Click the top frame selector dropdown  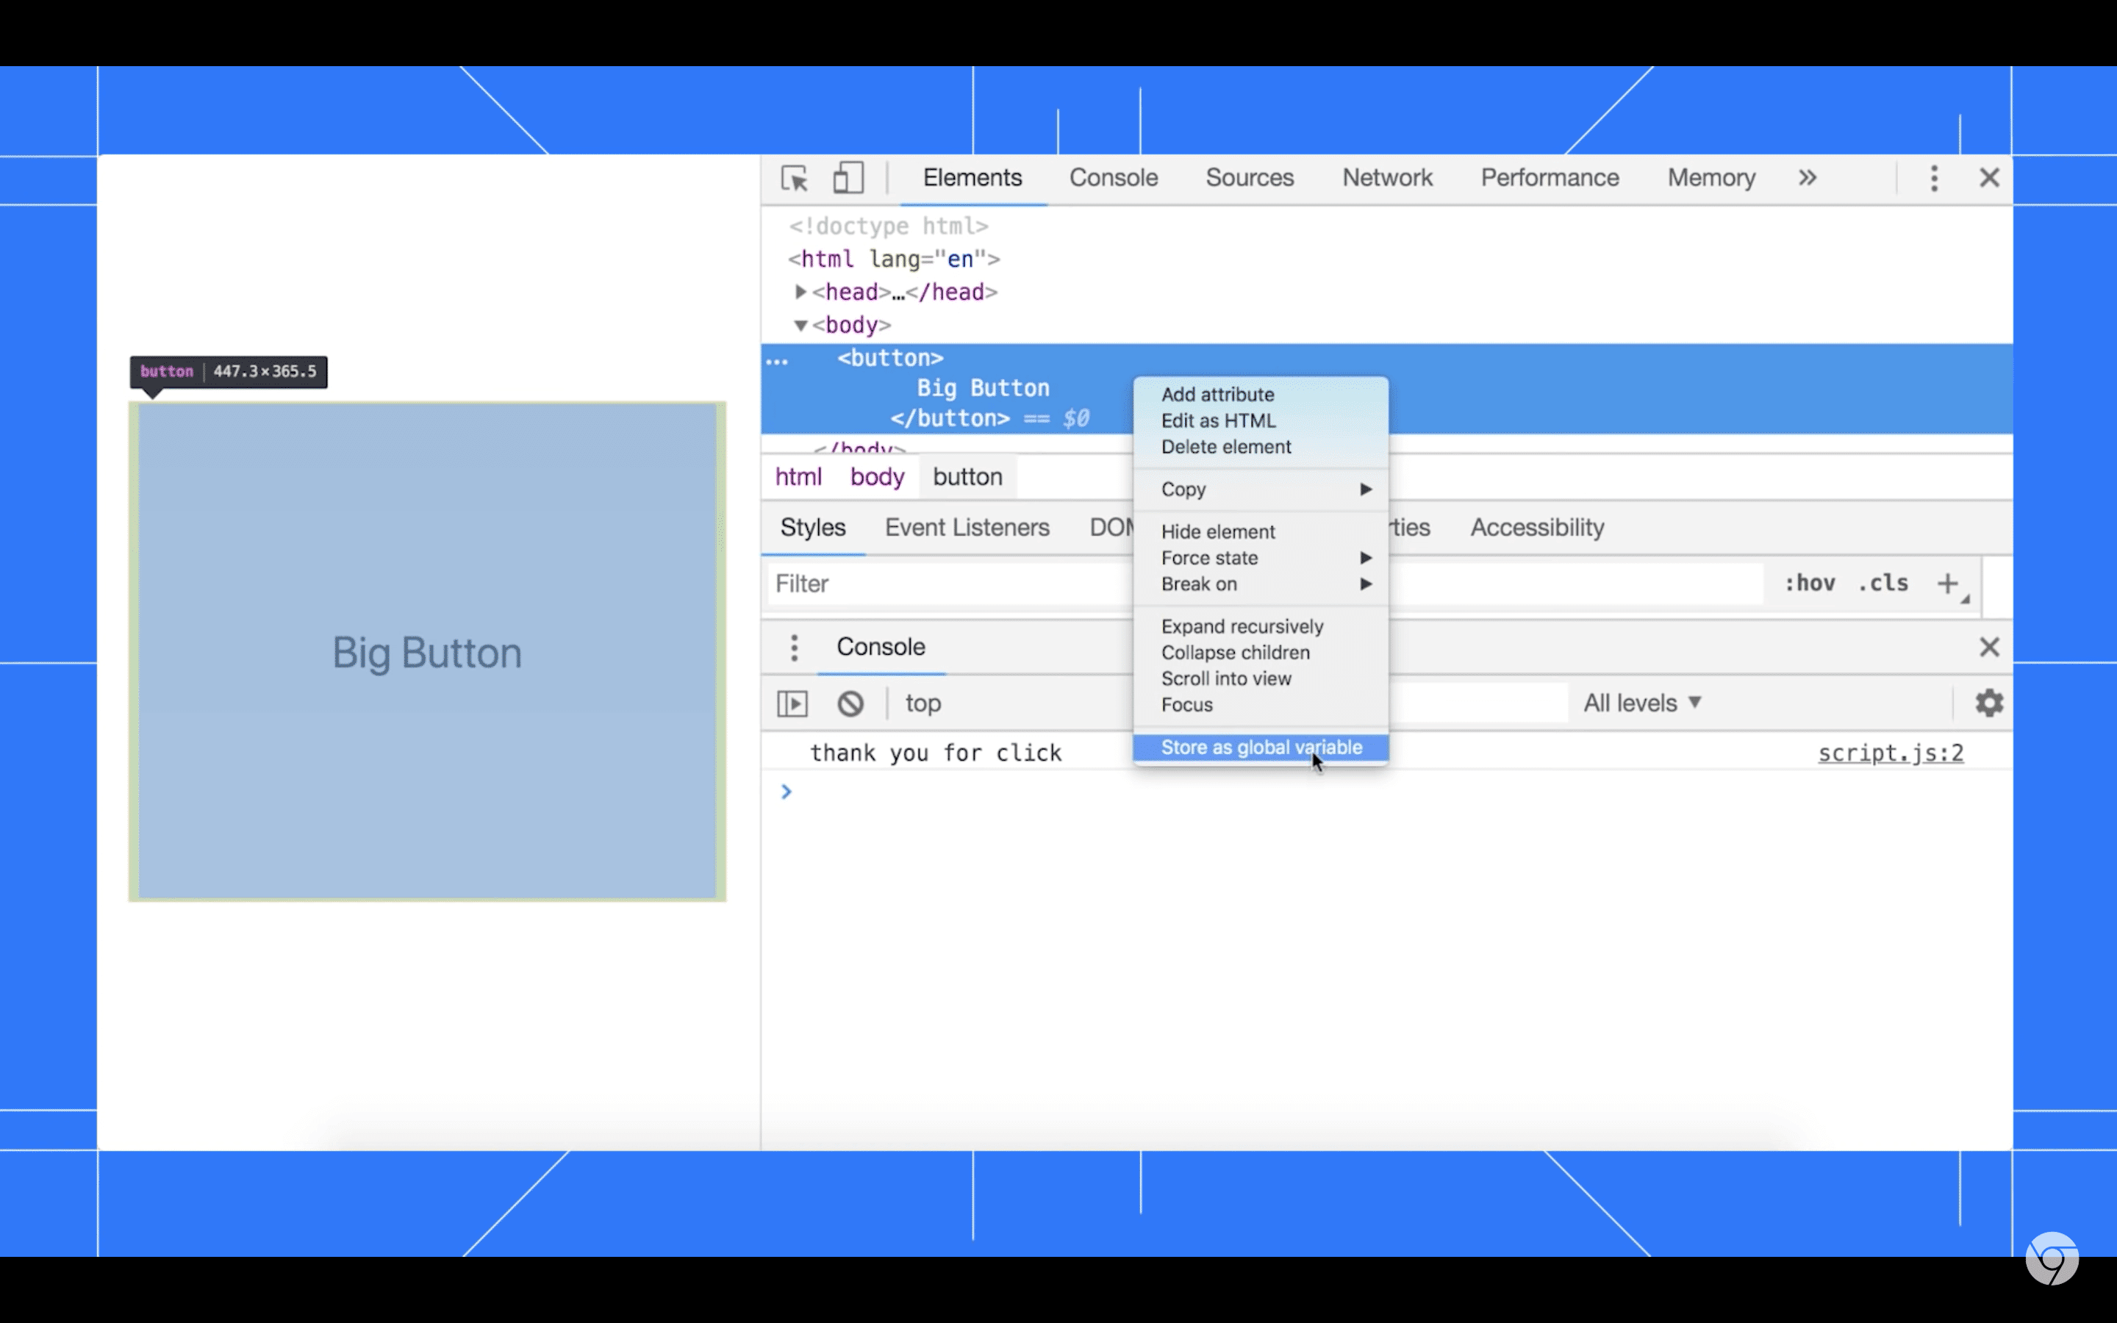point(922,703)
